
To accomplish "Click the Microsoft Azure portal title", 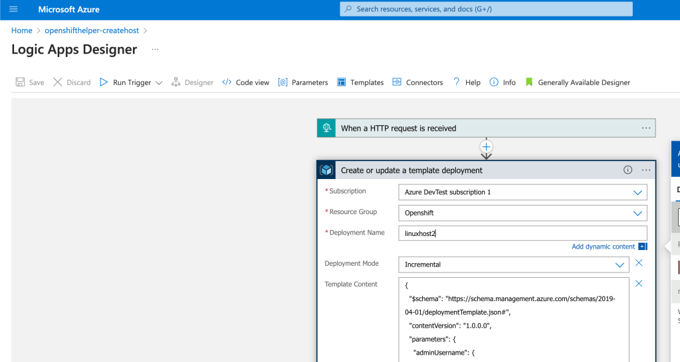I will click(x=69, y=9).
